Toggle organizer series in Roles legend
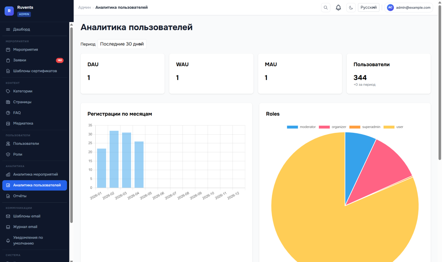 [332, 127]
